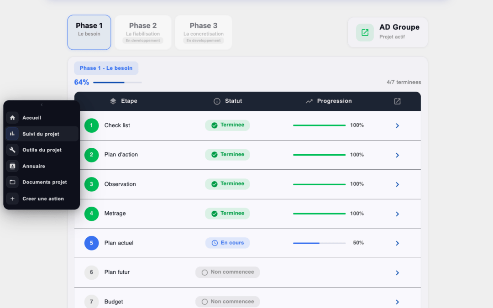Viewport: 493px width, 308px height.
Task: Click the Terminee status of Metrage
Action: (x=227, y=214)
